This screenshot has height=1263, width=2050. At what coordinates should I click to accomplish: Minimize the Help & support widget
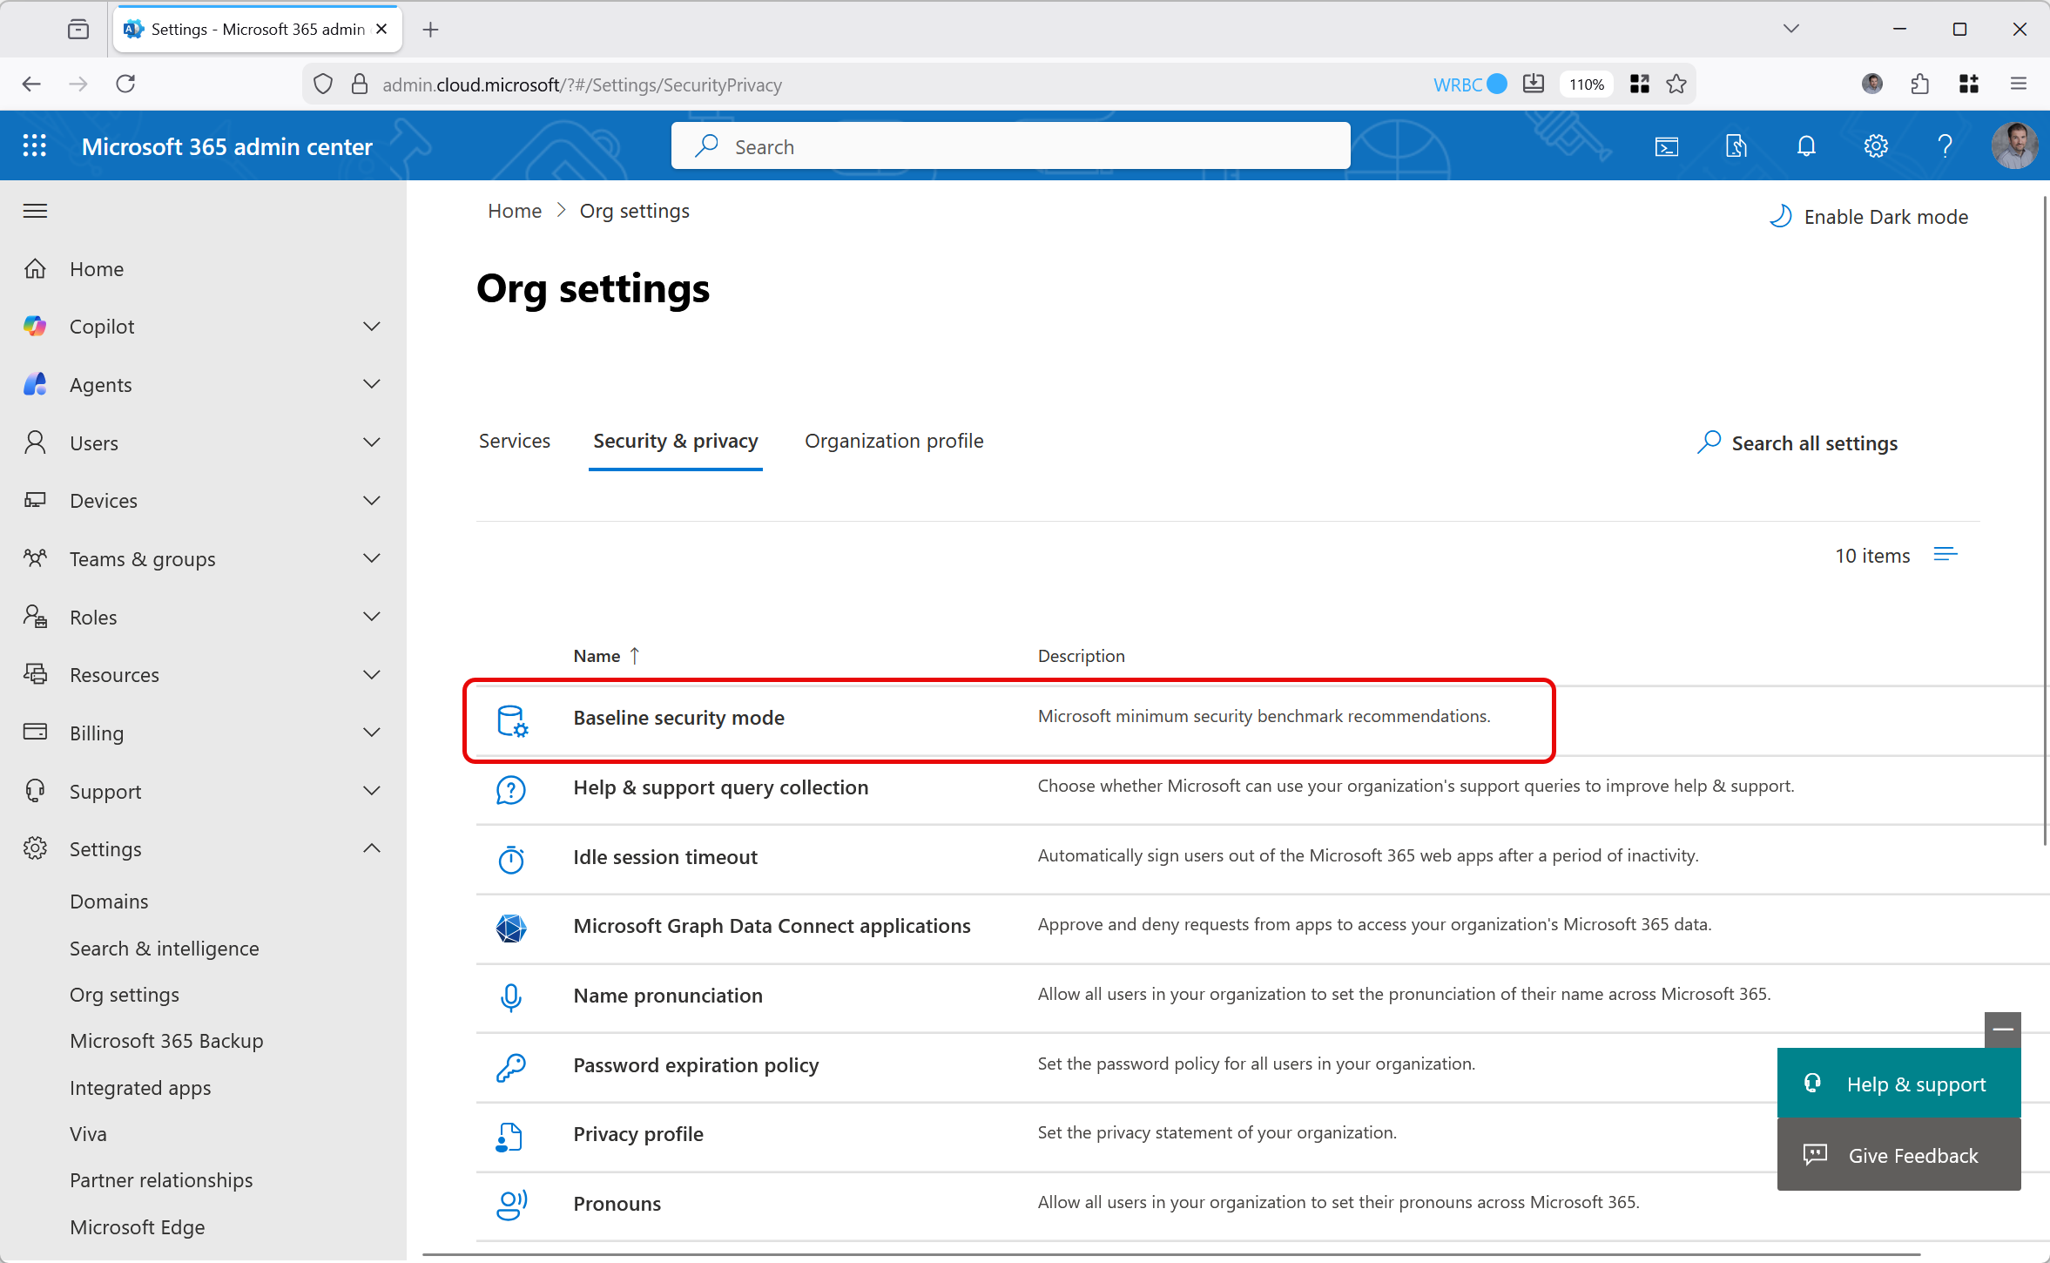(2002, 1030)
